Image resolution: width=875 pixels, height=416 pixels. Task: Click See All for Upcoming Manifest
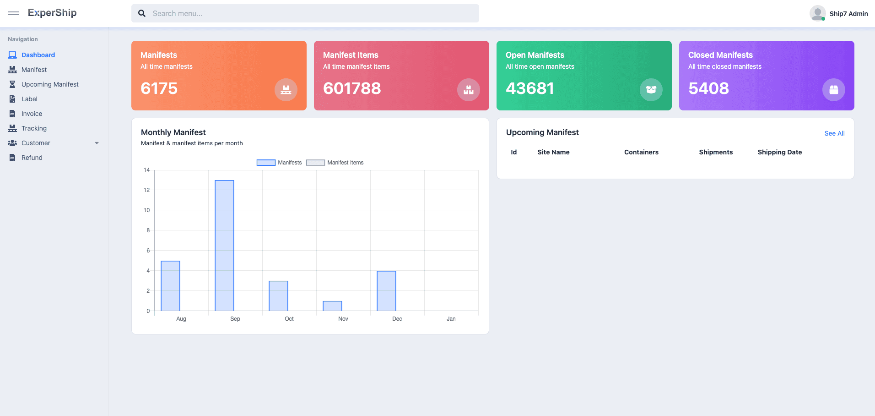[834, 133]
